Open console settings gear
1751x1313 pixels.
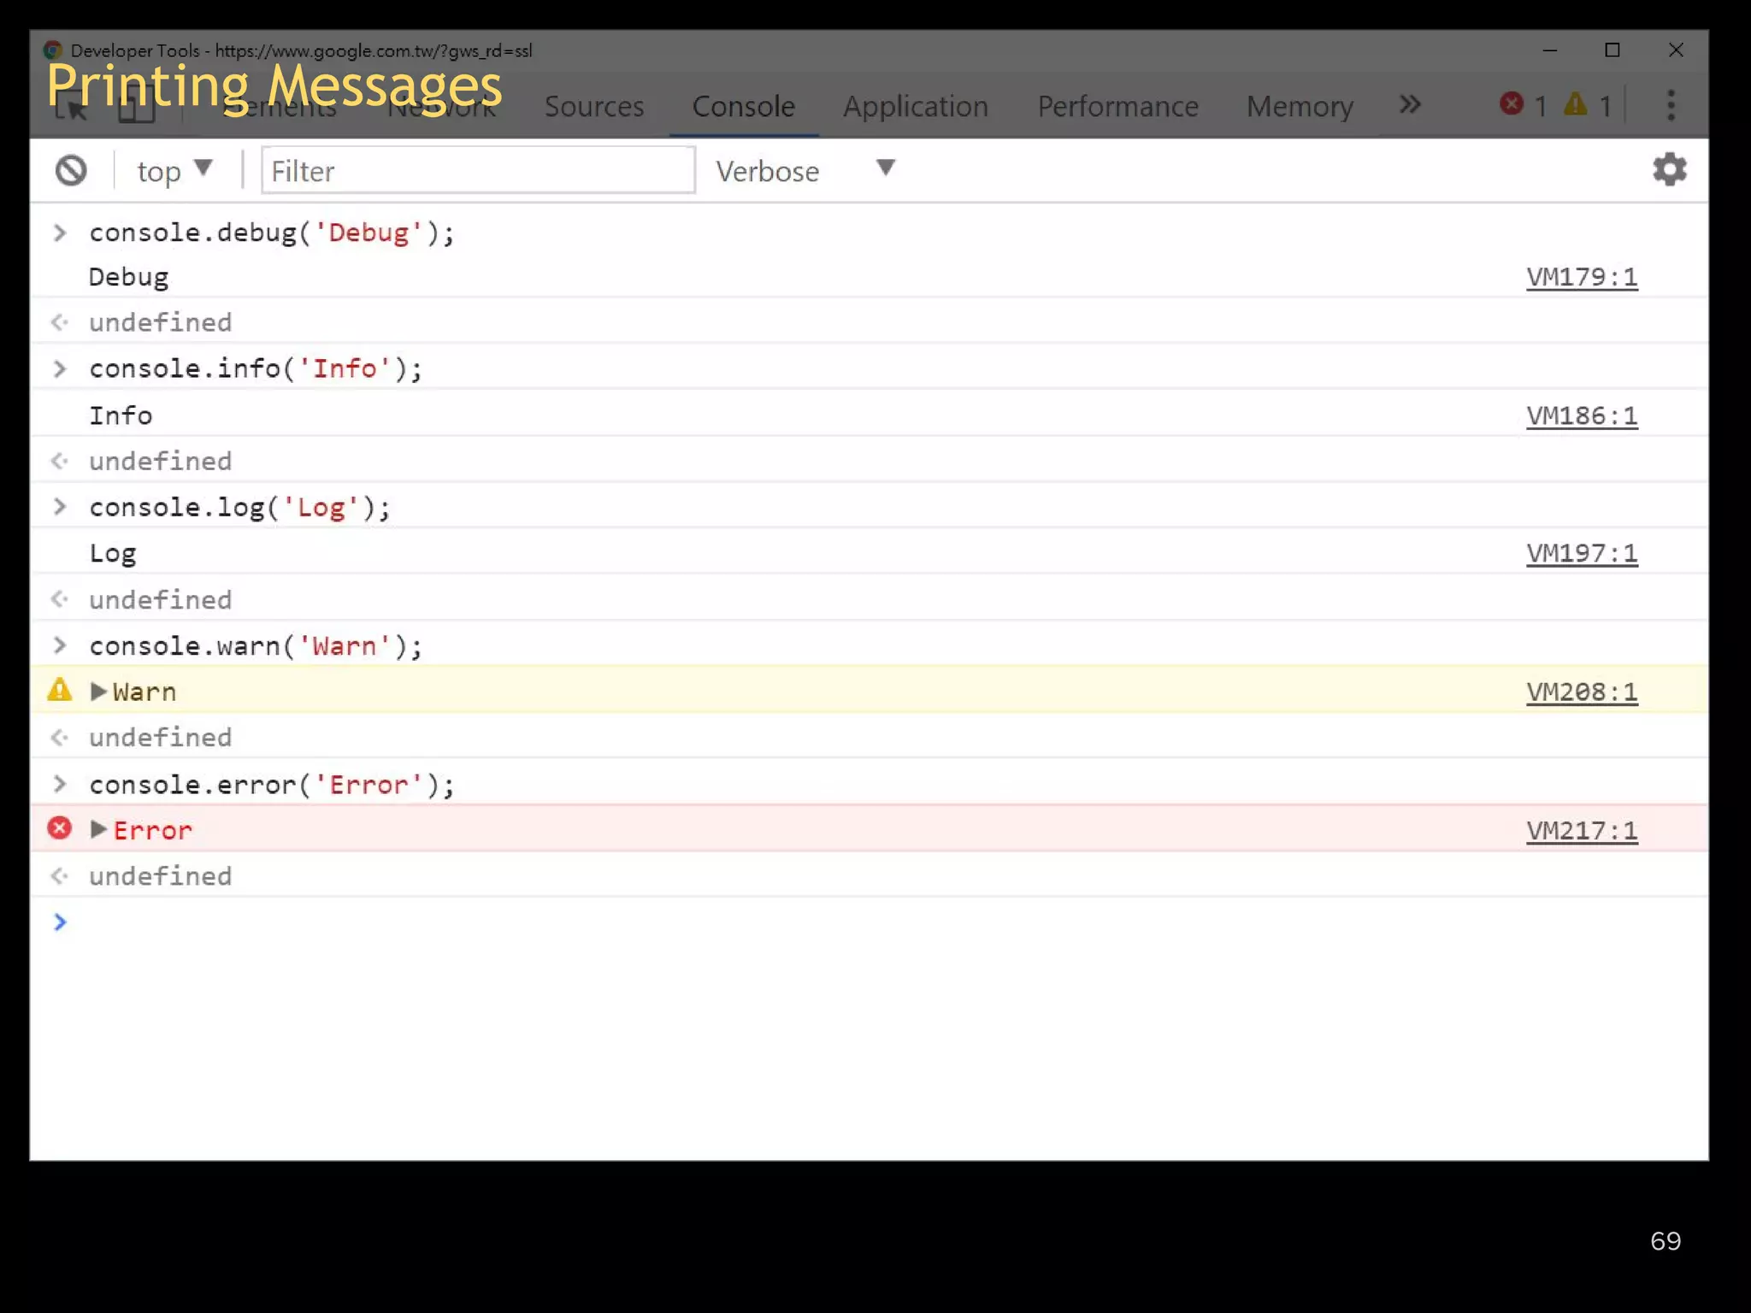point(1669,169)
